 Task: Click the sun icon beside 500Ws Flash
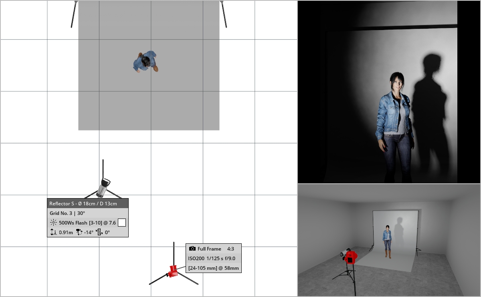(x=53, y=223)
